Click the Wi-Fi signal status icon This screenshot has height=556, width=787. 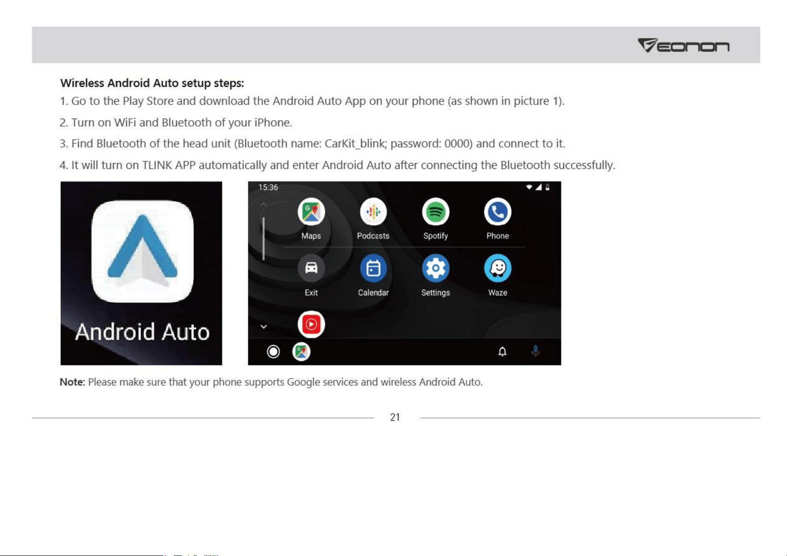coord(529,187)
